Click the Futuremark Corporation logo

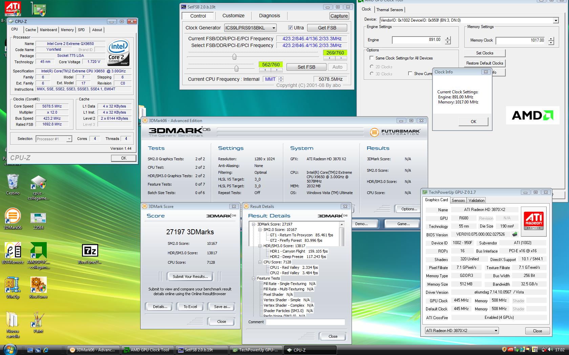(x=395, y=132)
